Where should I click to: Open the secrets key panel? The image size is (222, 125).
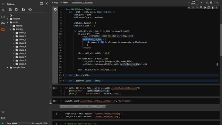3,23
